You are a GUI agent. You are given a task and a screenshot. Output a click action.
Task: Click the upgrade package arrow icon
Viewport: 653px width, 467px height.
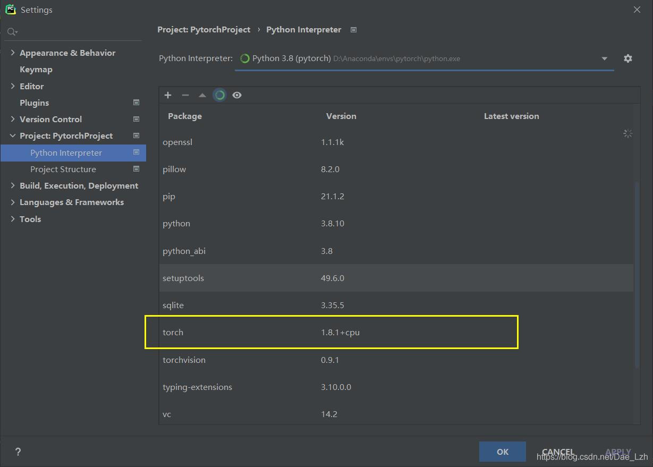202,95
